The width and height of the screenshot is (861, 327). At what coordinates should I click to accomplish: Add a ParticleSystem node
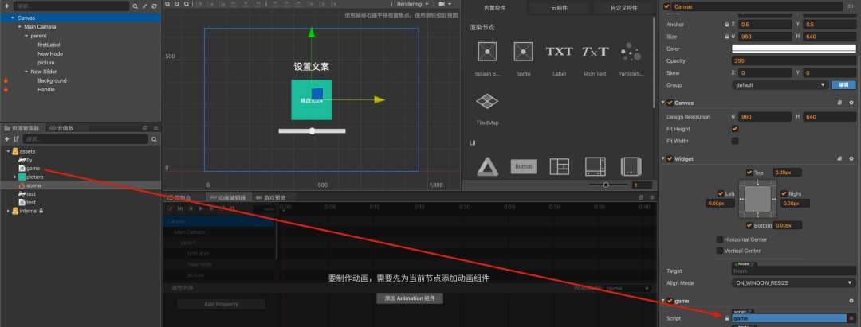[x=631, y=52]
